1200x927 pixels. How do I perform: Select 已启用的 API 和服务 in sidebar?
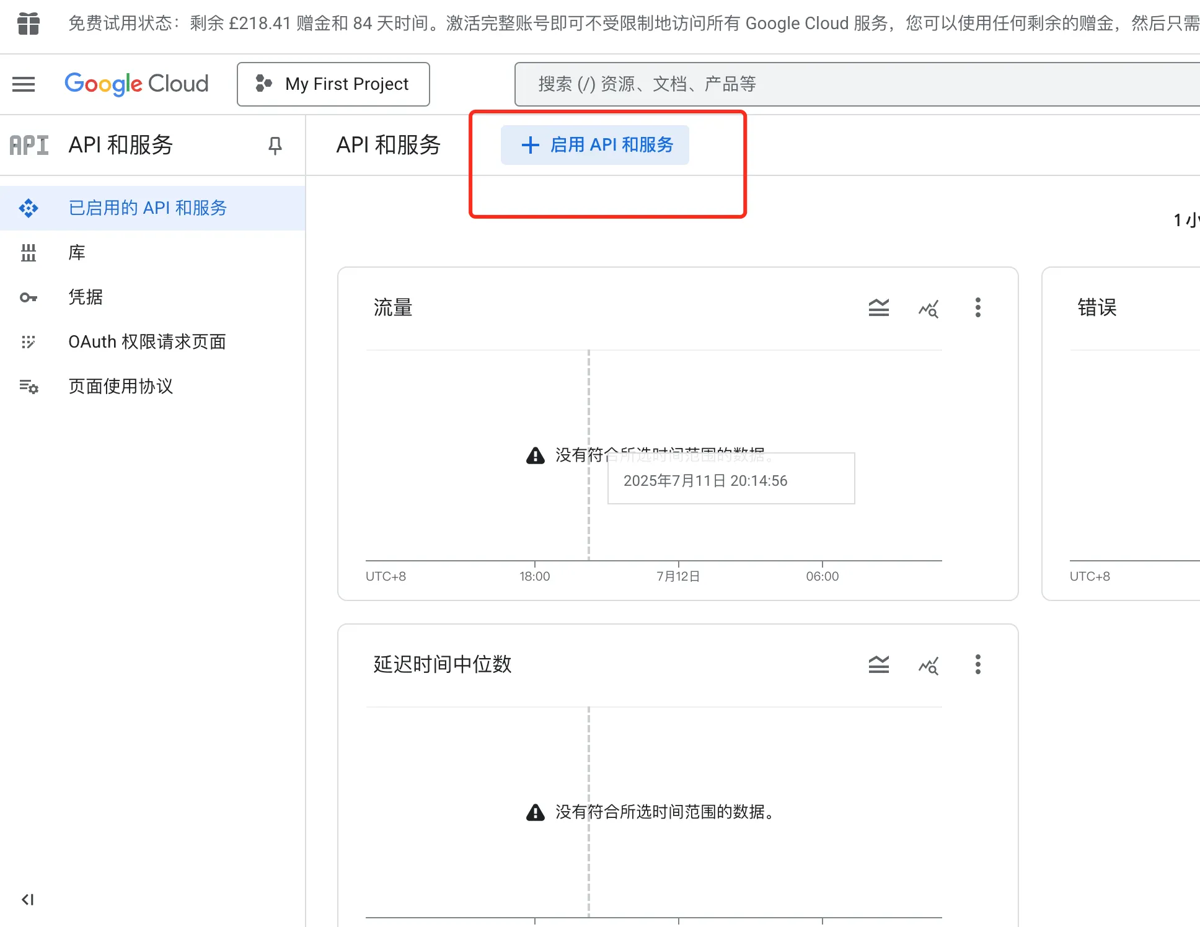148,208
